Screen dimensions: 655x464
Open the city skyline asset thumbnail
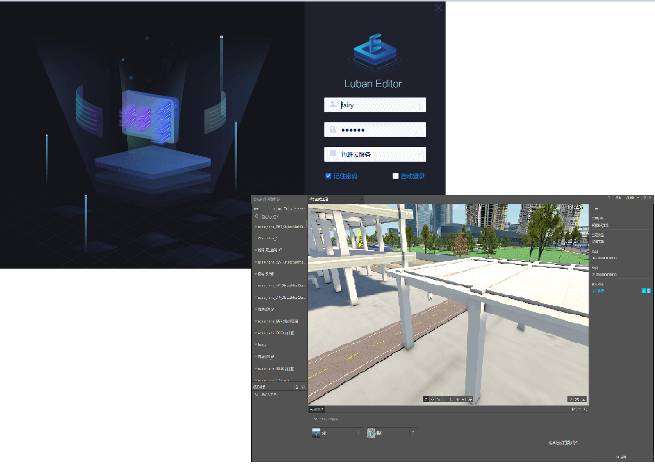316,433
